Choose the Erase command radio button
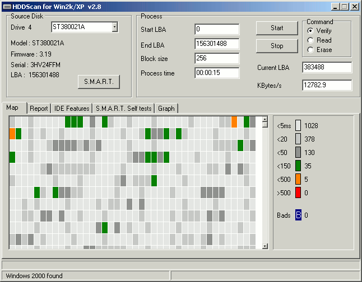Viewport: 362px width, 282px height. coord(310,50)
